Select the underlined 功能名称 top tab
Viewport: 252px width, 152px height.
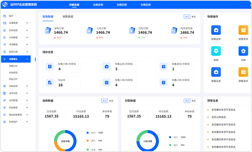tap(74, 5)
